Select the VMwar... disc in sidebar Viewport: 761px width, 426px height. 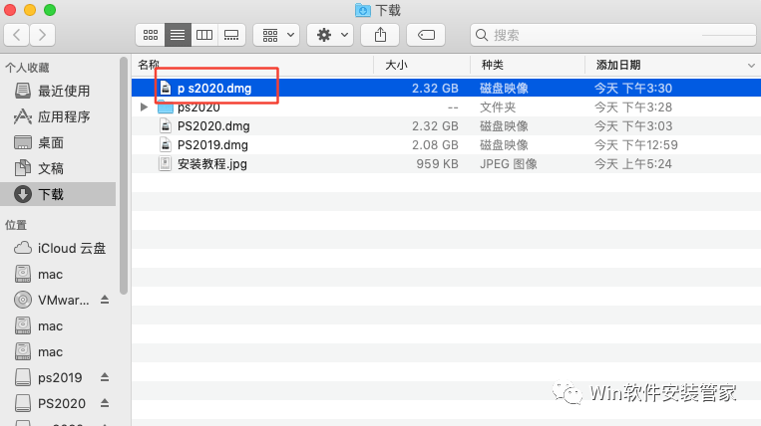[x=53, y=301]
